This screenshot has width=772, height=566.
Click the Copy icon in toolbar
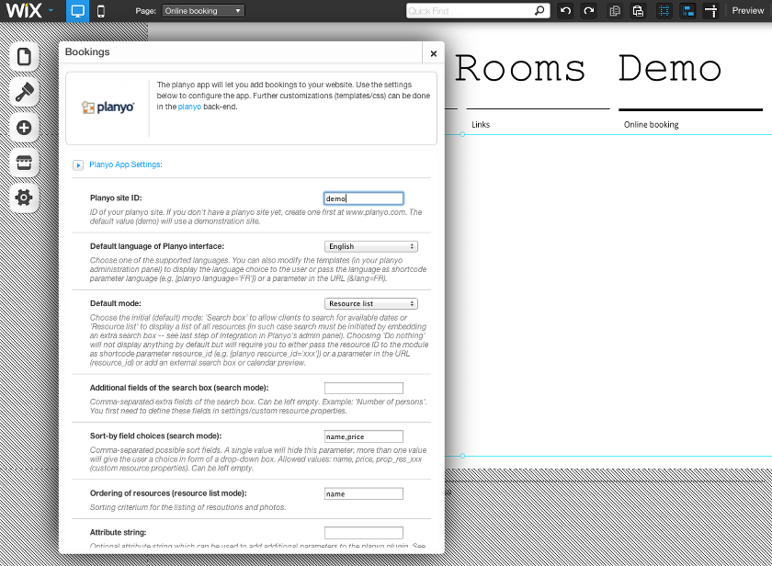click(615, 11)
